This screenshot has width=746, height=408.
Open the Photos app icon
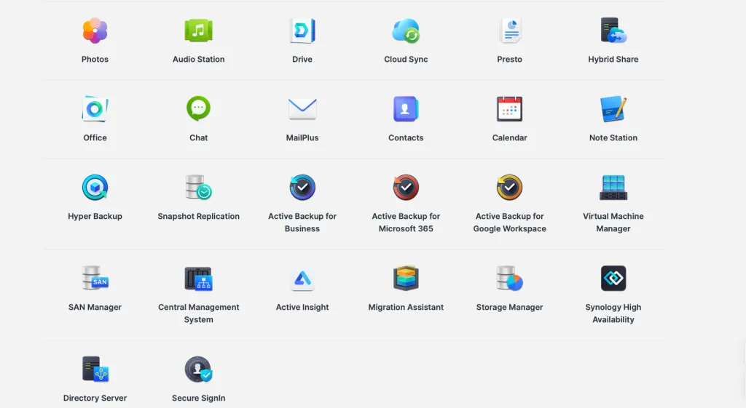coord(95,31)
